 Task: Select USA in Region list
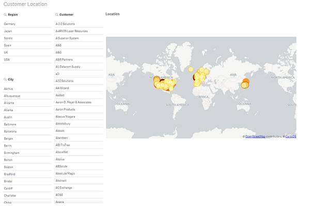coord(27,60)
